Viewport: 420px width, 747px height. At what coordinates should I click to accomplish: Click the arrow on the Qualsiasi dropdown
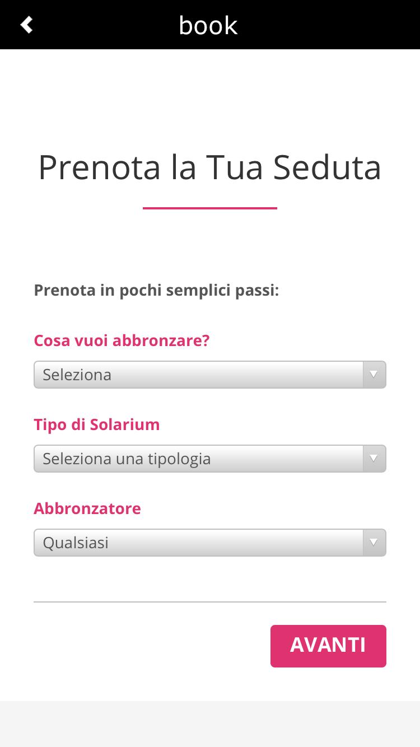pos(374,543)
